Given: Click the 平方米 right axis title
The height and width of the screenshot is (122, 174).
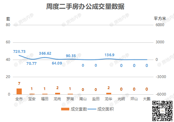Looking at the screenshot, I should click(160, 18).
